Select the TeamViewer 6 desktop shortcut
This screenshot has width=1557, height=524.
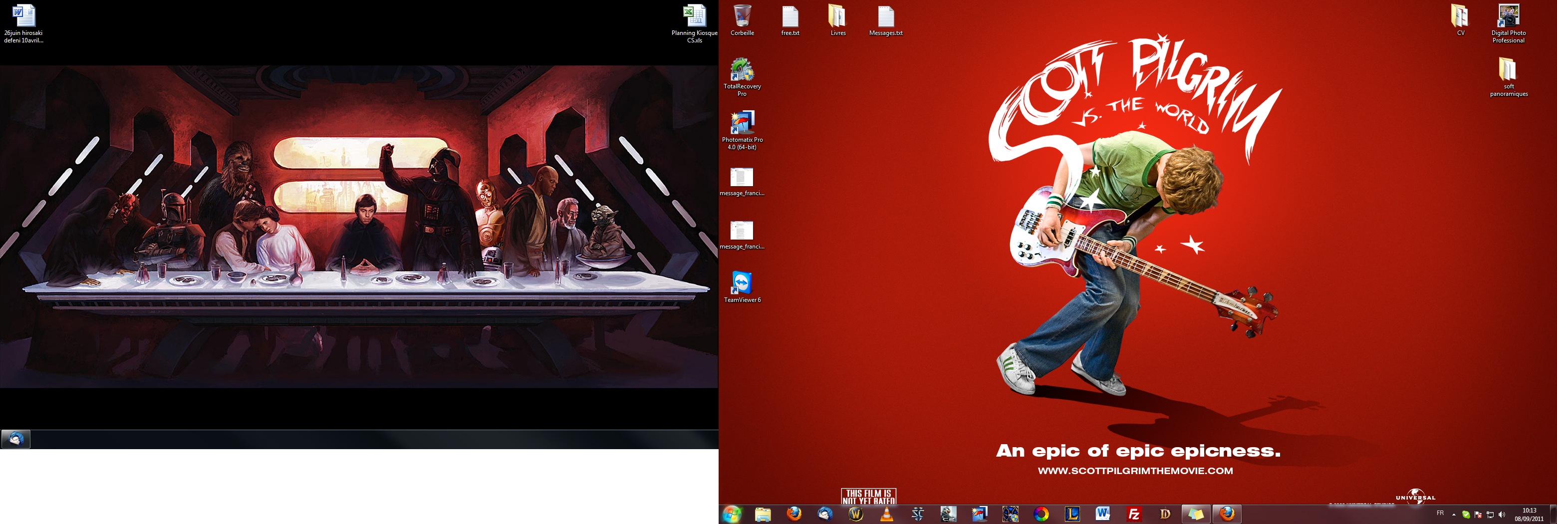point(742,287)
